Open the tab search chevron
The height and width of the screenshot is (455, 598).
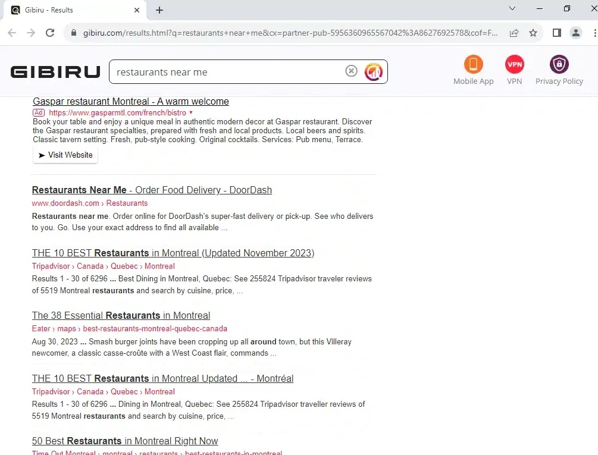click(x=512, y=8)
